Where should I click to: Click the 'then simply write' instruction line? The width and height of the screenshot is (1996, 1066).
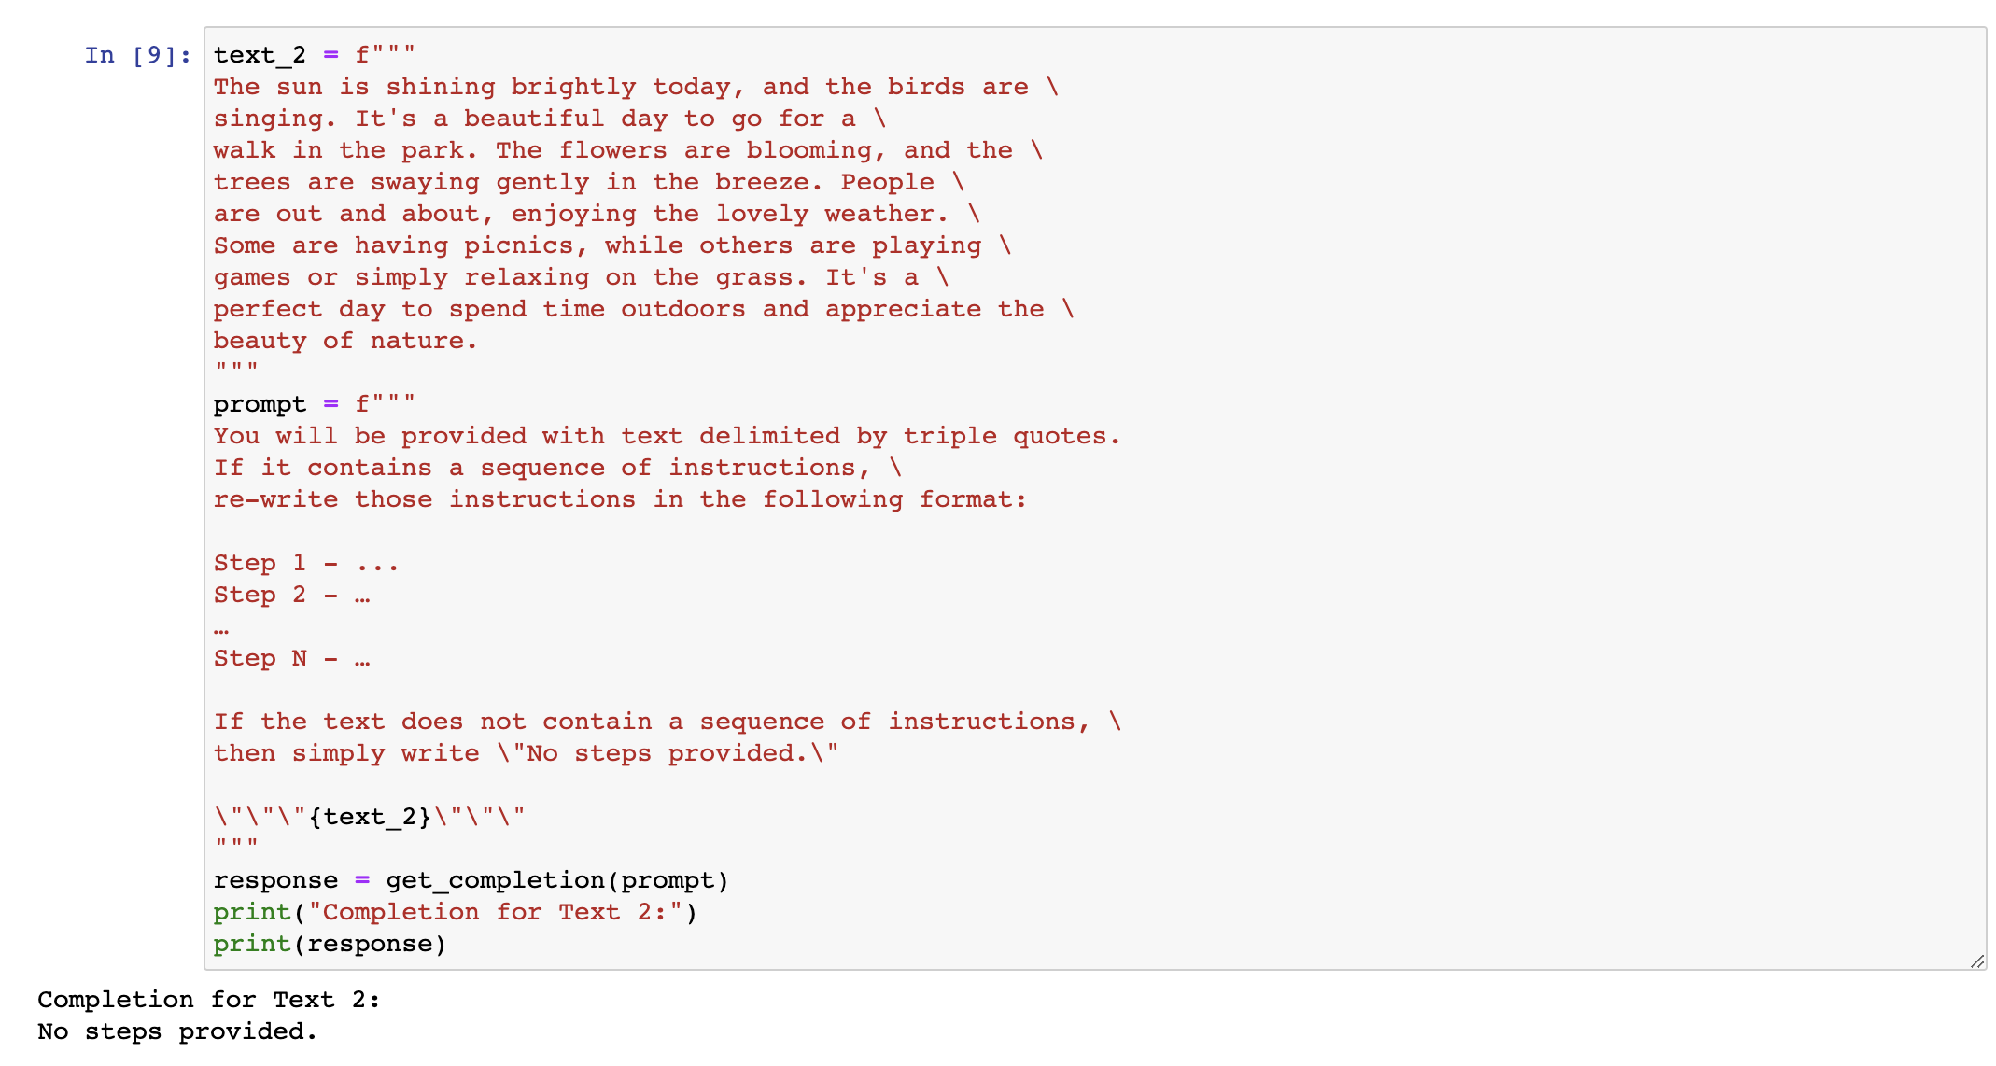click(527, 753)
